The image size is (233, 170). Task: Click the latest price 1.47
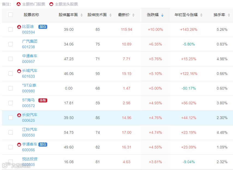click(126, 88)
